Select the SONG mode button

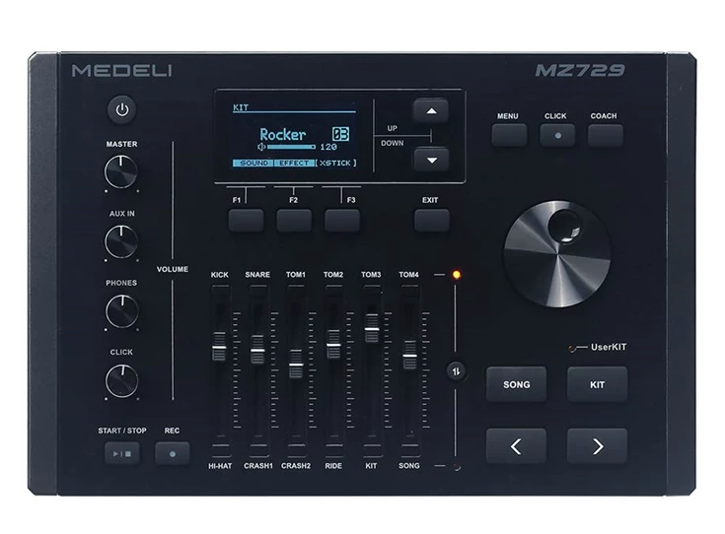[x=516, y=384]
